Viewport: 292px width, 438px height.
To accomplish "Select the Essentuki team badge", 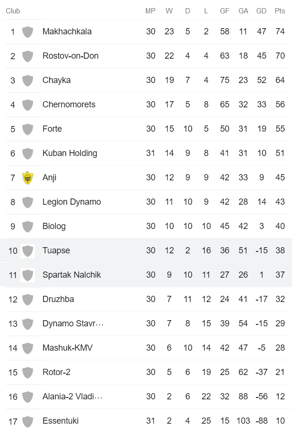I will click(28, 421).
